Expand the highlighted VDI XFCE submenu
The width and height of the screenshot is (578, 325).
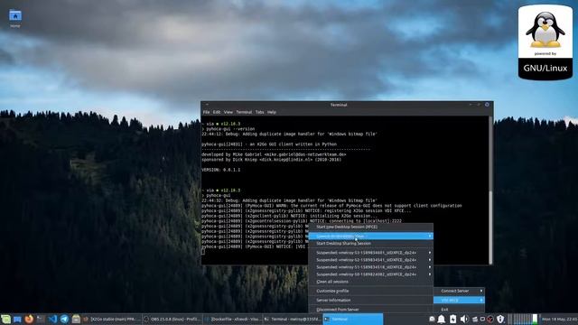coord(459,301)
